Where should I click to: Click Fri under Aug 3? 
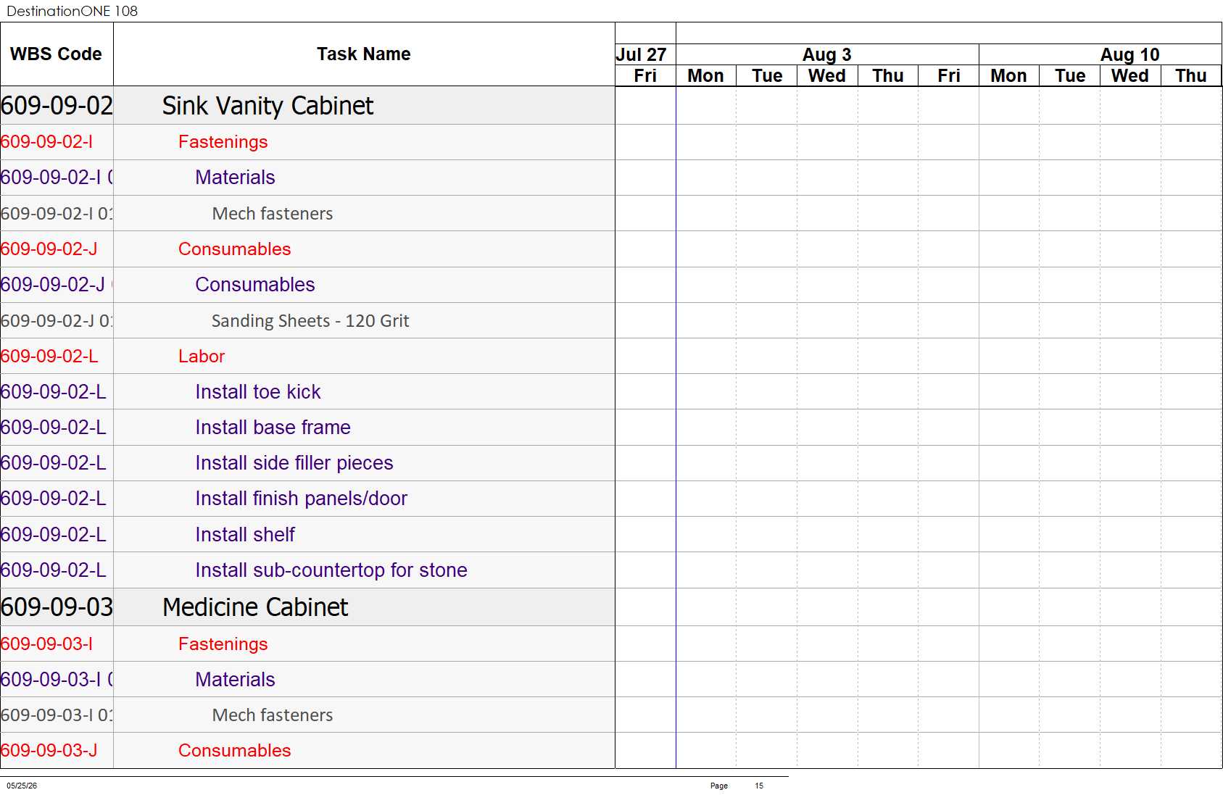click(x=948, y=76)
